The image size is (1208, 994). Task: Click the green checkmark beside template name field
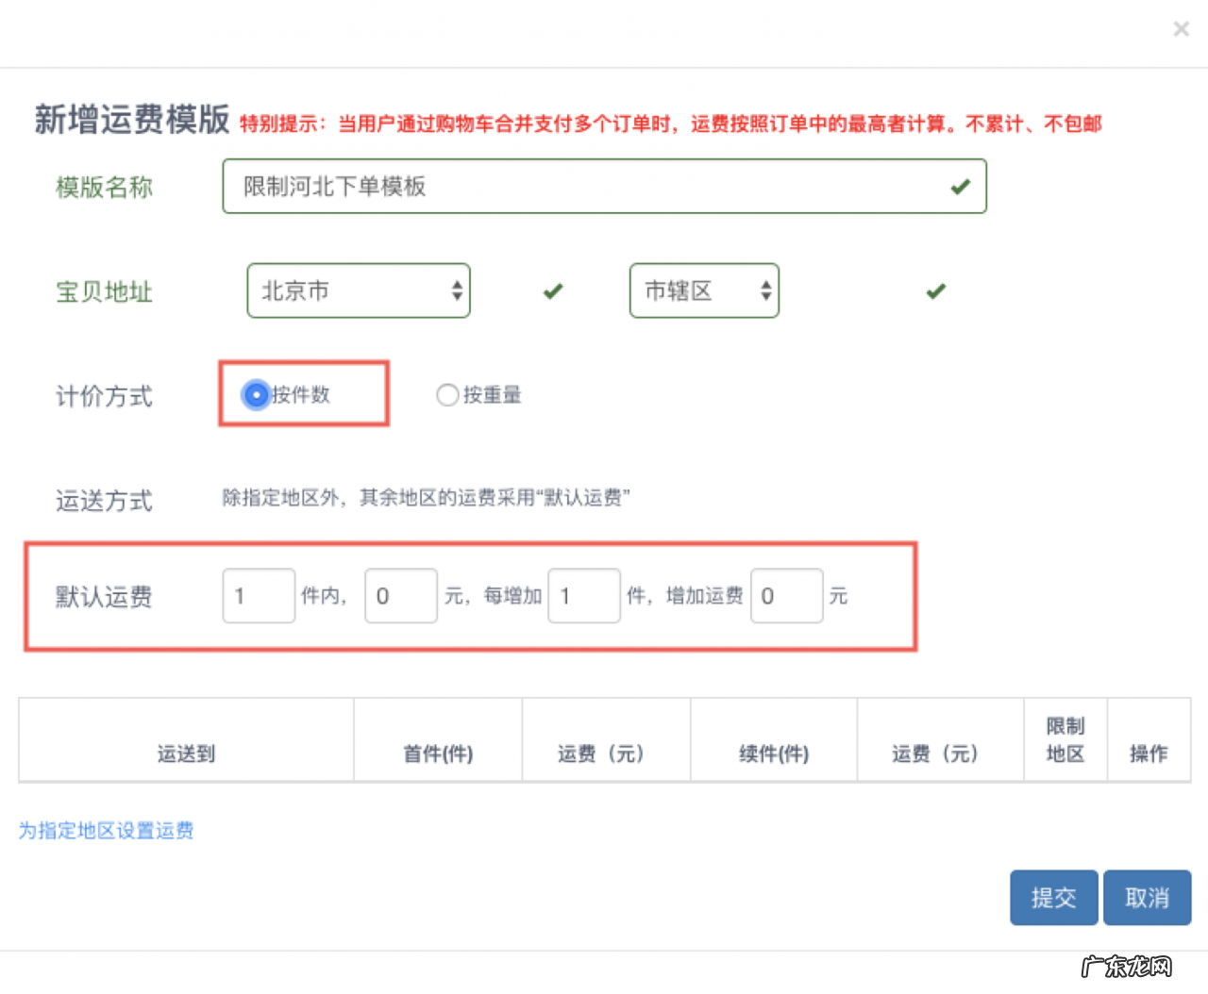coord(962,187)
